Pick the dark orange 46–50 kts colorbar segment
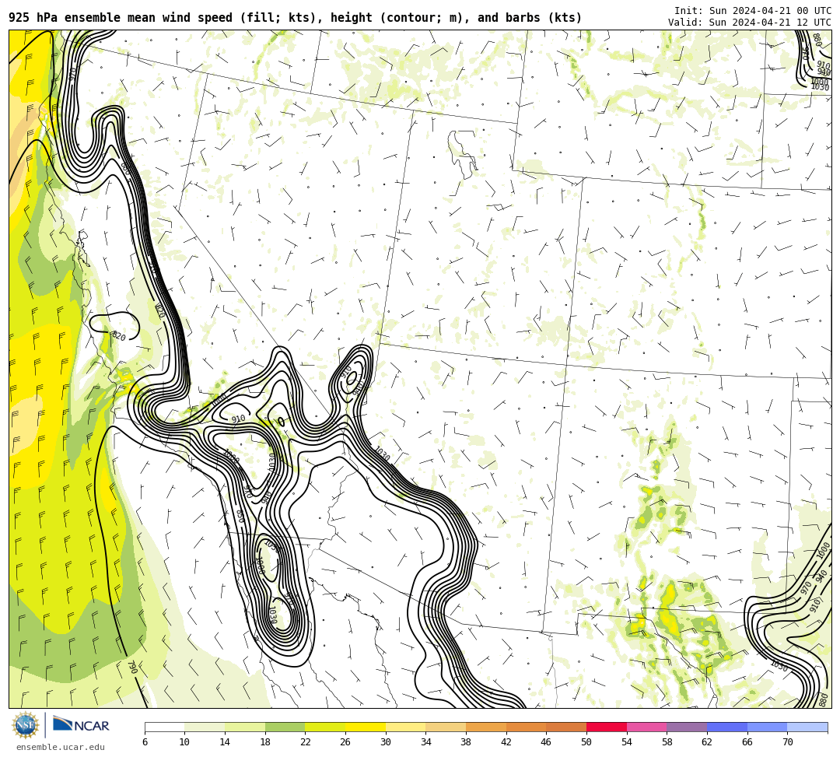The width and height of the screenshot is (840, 757). pyautogui.click(x=566, y=727)
